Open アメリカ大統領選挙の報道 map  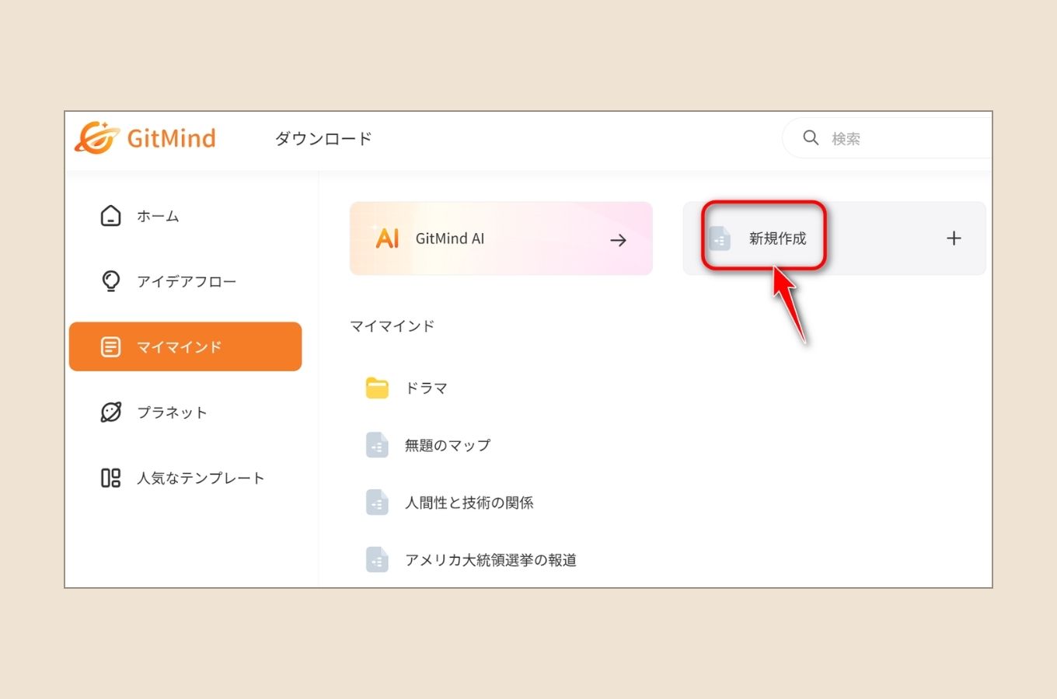(490, 560)
